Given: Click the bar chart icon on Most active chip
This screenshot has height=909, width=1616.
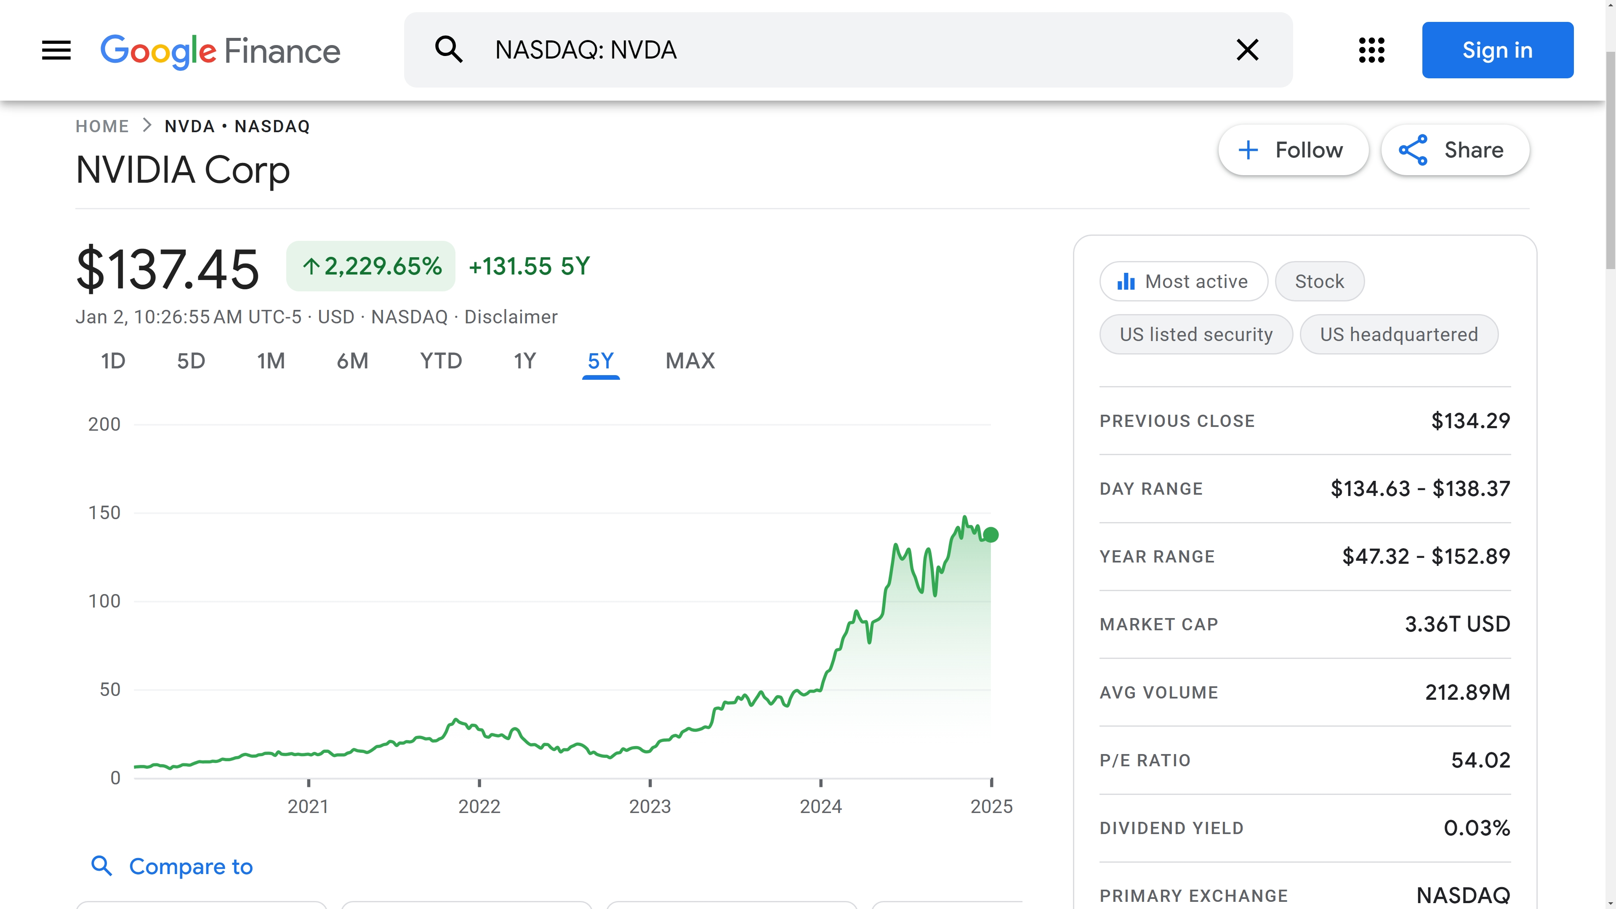Looking at the screenshot, I should (1127, 281).
